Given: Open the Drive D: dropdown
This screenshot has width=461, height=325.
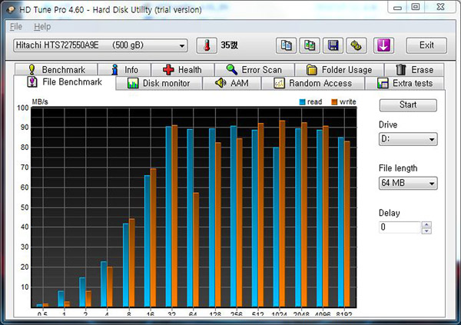Looking at the screenshot, I should coord(408,139).
